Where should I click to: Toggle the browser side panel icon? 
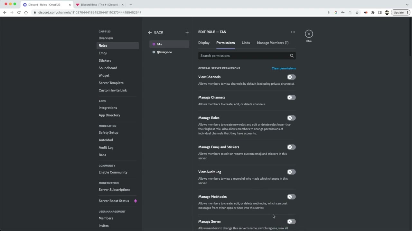[x=380, y=13]
